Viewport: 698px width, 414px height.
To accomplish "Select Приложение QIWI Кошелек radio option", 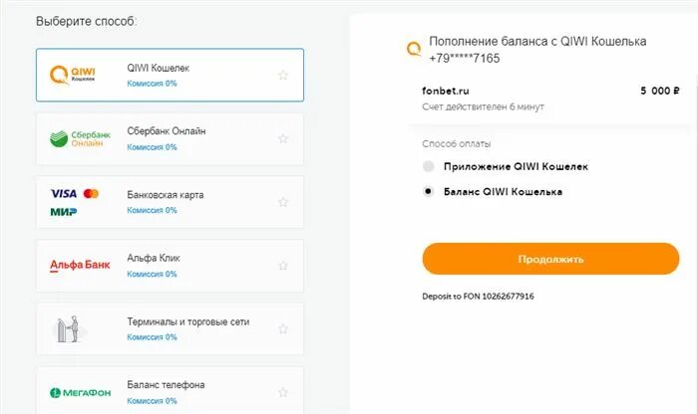I will [x=429, y=166].
